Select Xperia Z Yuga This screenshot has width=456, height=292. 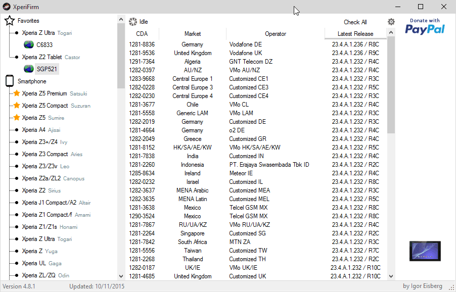[39, 251]
